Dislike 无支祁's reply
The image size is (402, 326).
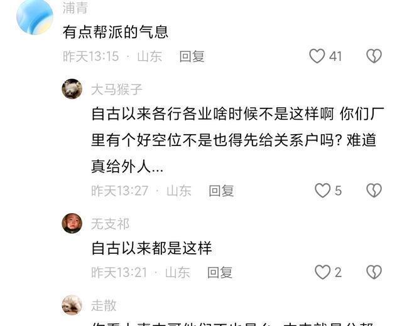(374, 272)
